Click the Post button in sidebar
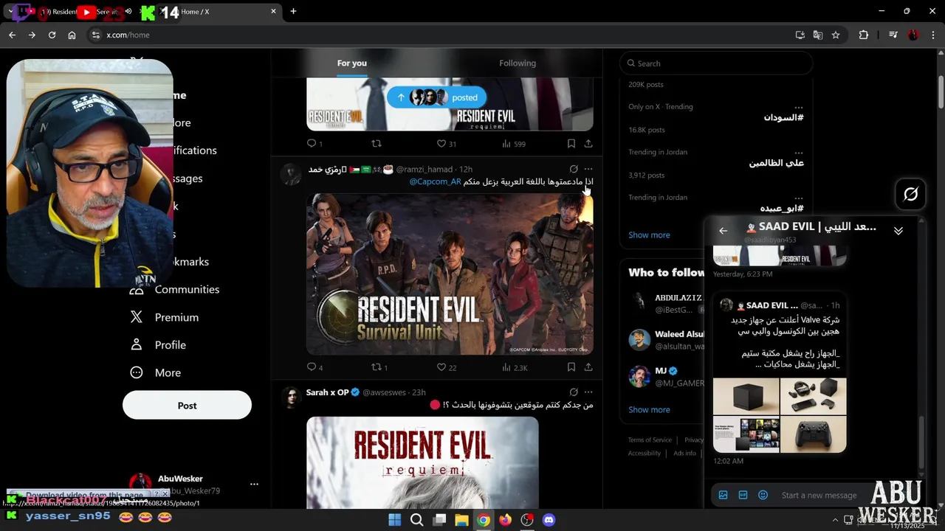 187,406
